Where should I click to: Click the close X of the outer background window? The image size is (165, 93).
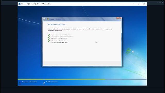163,2
